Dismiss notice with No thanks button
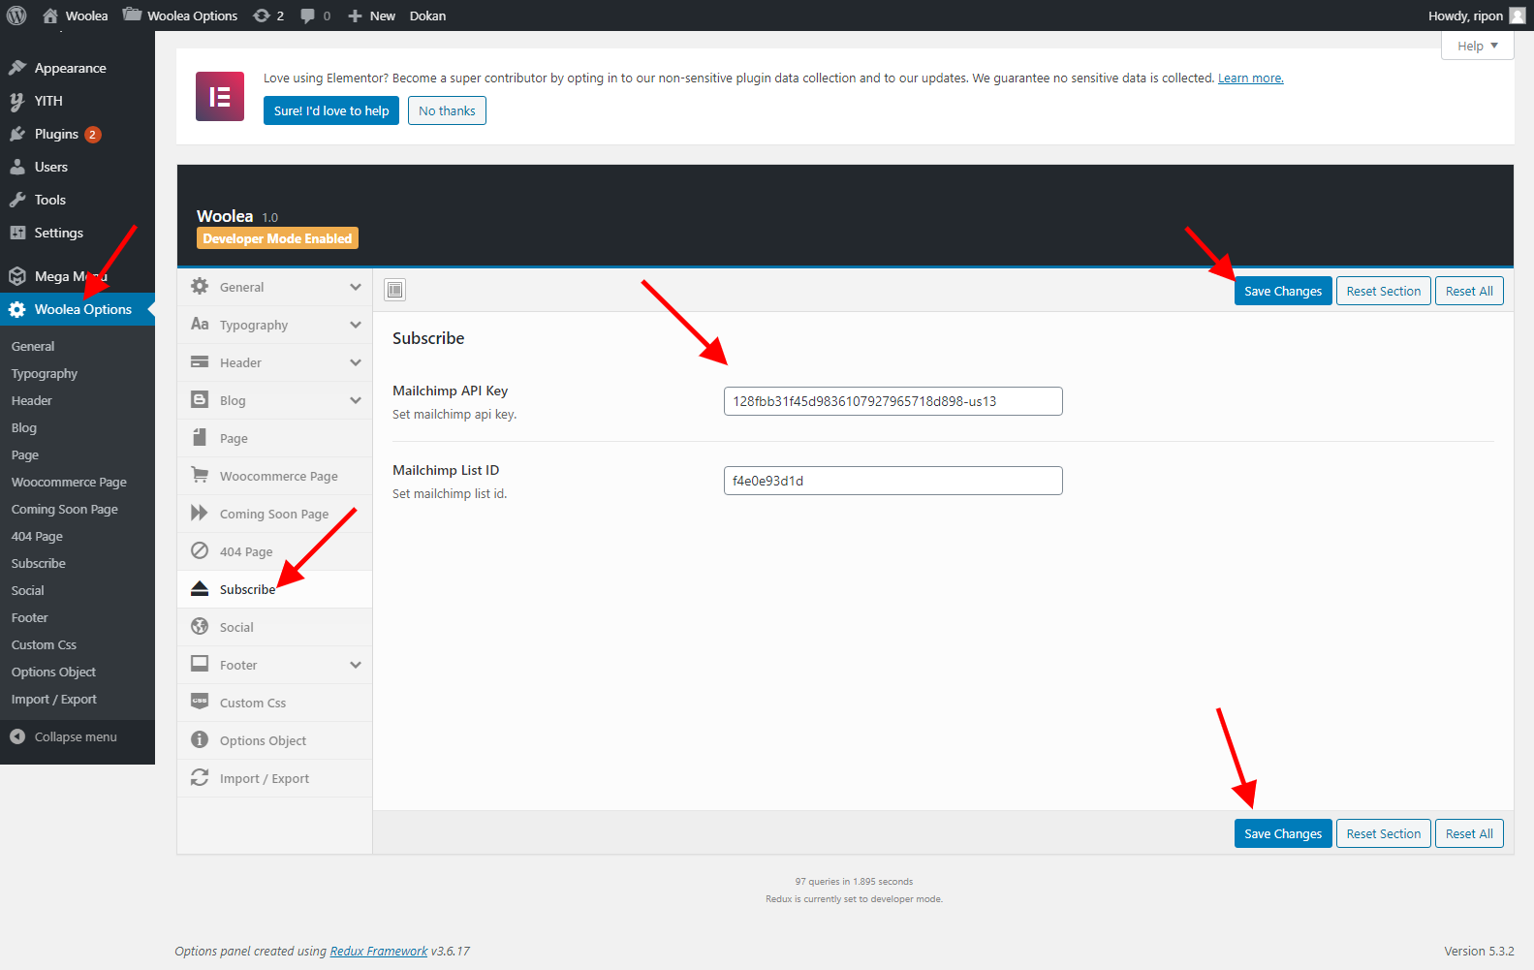 coord(447,110)
